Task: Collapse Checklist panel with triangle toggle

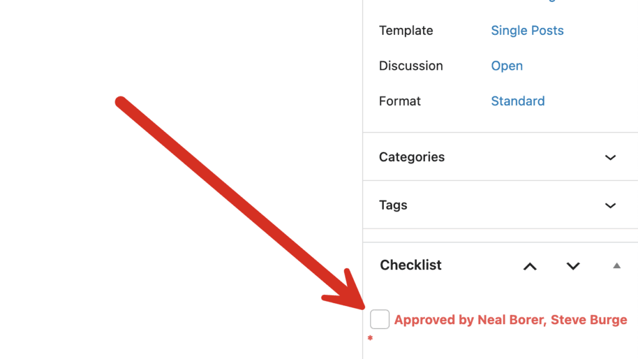Action: [x=616, y=266]
